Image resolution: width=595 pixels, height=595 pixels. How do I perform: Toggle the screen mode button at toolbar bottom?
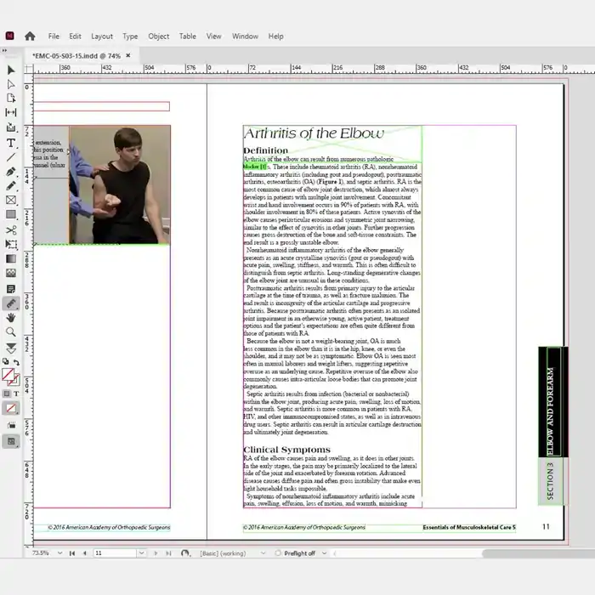(x=11, y=441)
